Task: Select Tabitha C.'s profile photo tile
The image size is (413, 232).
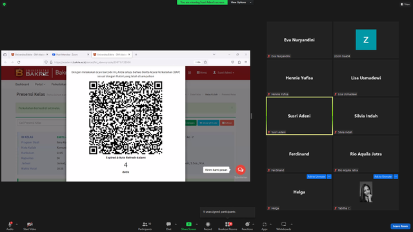Action: [x=366, y=192]
